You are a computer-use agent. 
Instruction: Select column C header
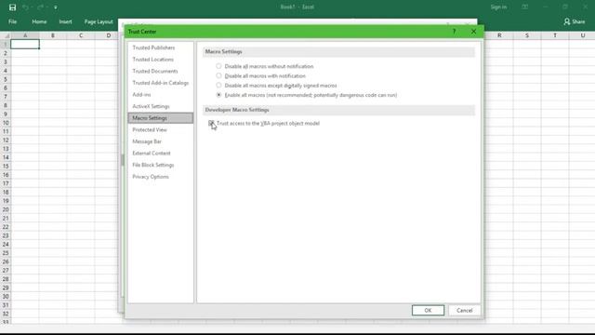81,35
